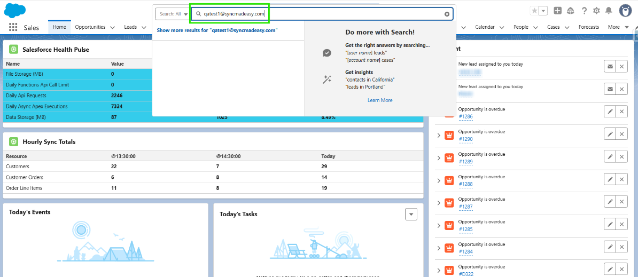Dismiss the #1290 overdue notice
The width and height of the screenshot is (638, 277).
[x=621, y=134]
